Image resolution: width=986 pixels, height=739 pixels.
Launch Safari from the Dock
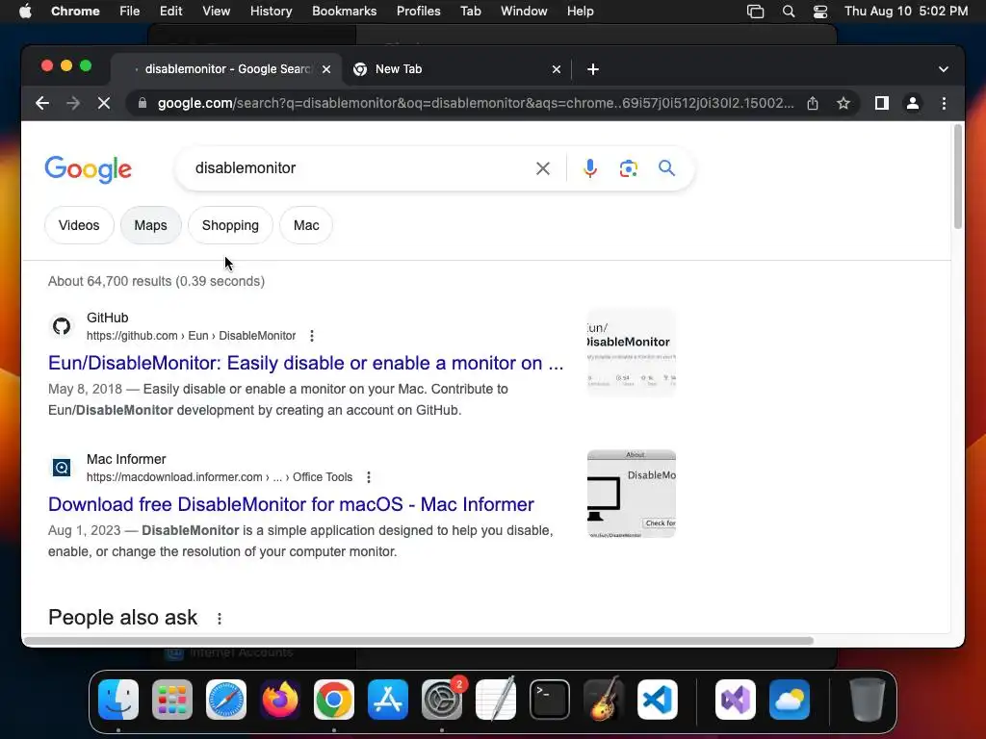pos(226,700)
